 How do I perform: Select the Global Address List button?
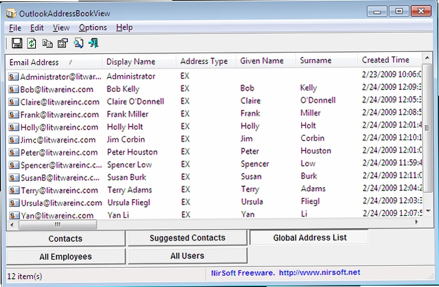(x=309, y=238)
